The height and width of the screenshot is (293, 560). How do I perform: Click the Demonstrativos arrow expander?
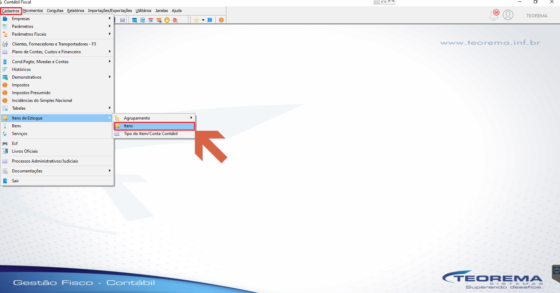click(110, 77)
